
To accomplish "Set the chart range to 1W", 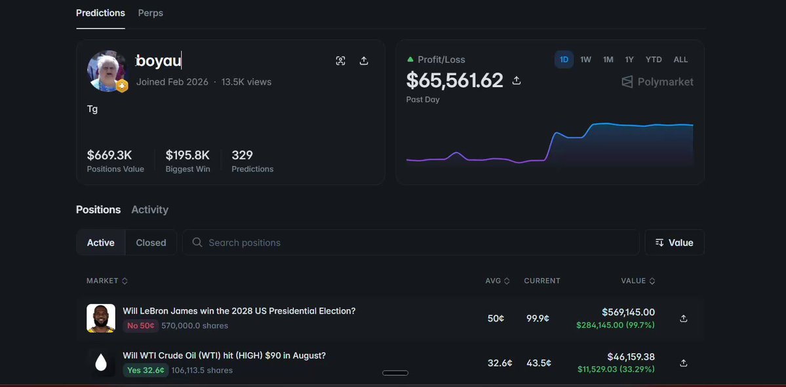I will pos(585,60).
